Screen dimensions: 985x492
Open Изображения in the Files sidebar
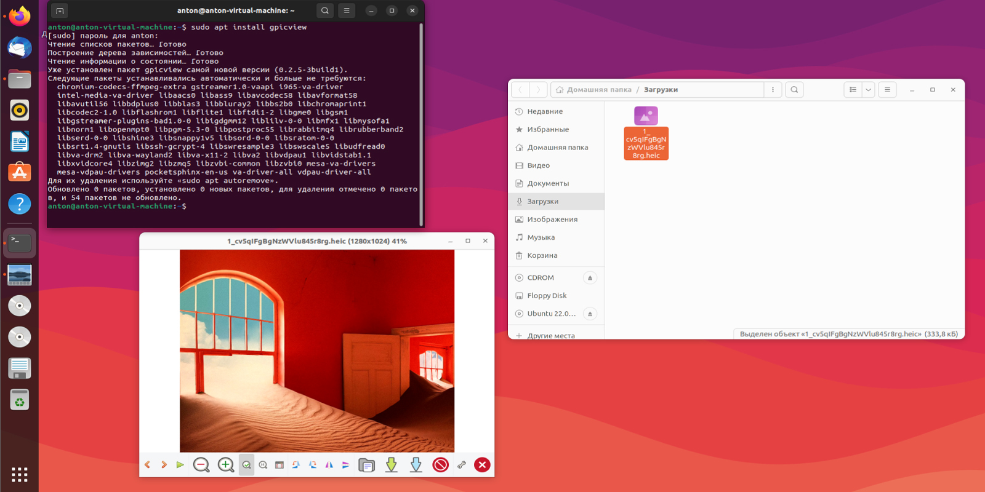point(552,220)
